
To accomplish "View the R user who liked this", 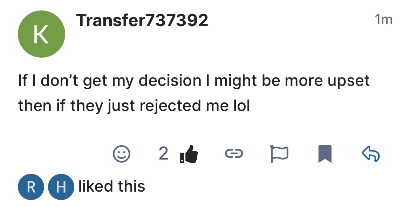I will 31,187.
